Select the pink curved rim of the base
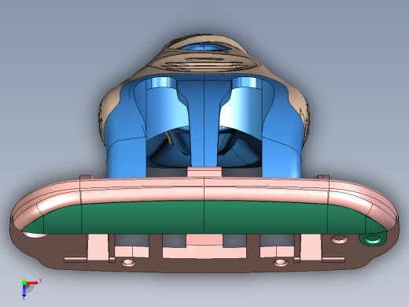The image size is (409, 307). [x=204, y=193]
